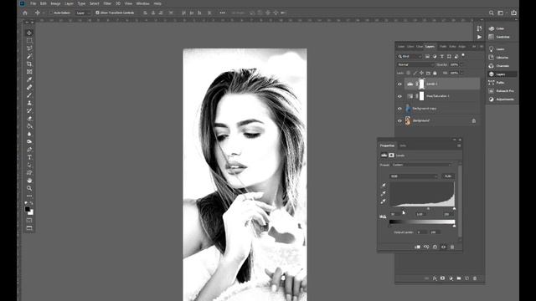This screenshot has width=536, height=301.
Task: Click the create new layer icon
Action: [467, 278]
